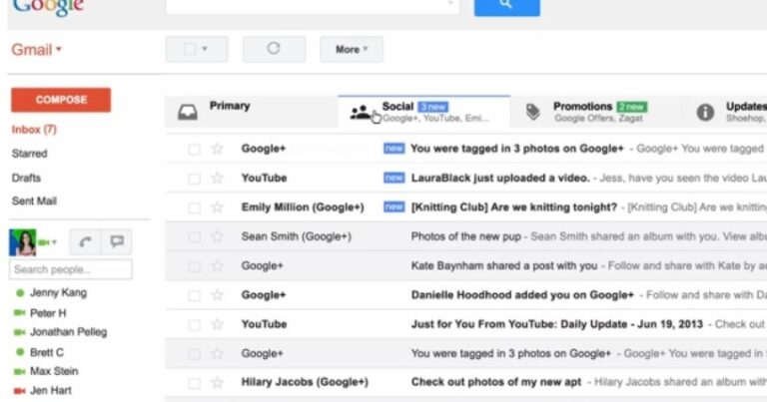Check the YouTube LauraBlack video email checkbox
Screen dimensions: 767x402
pos(194,179)
